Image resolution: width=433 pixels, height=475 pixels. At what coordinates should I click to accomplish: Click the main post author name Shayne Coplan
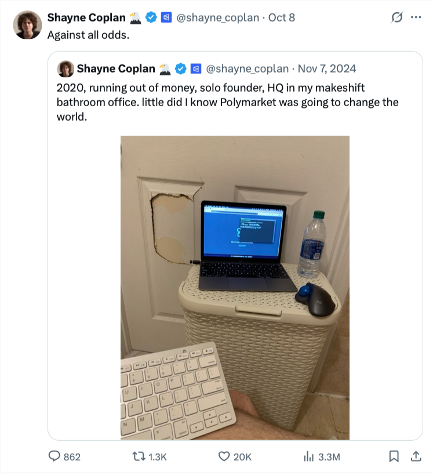tap(86, 17)
